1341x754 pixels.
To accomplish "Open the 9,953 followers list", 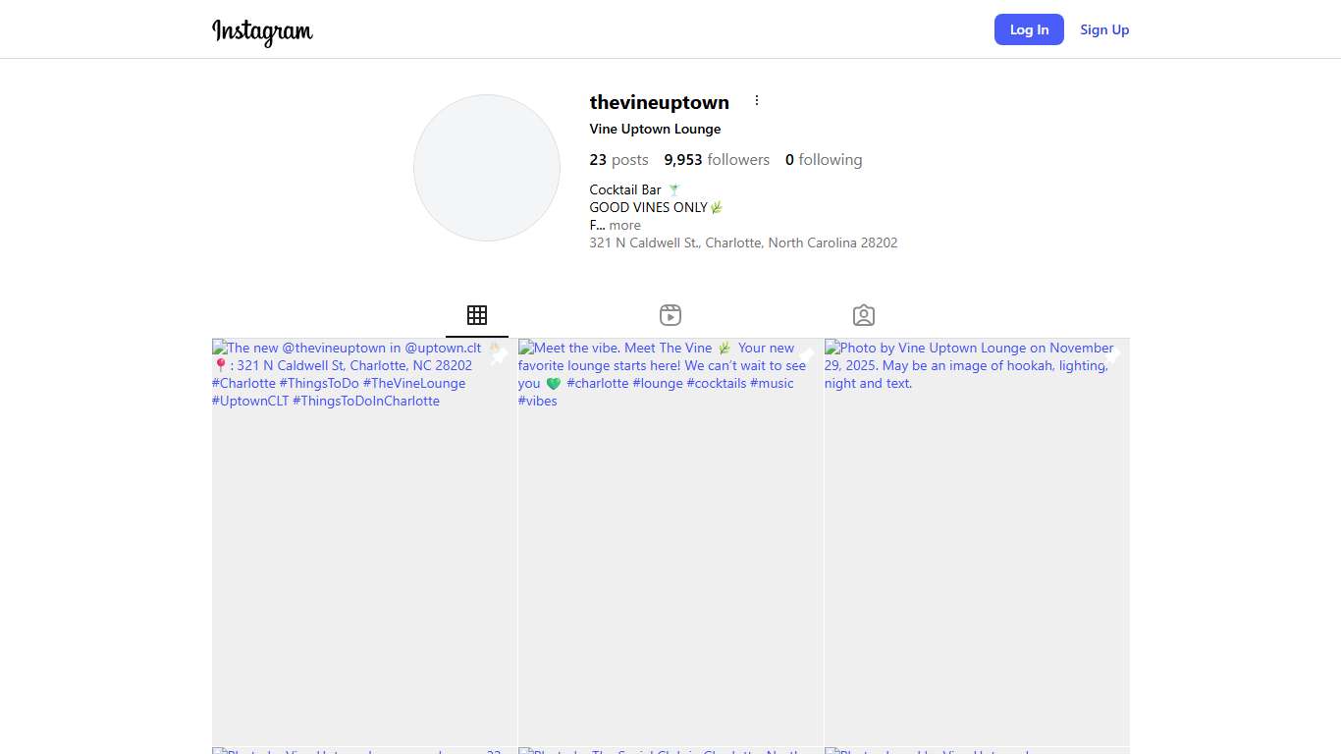I will 717,160.
